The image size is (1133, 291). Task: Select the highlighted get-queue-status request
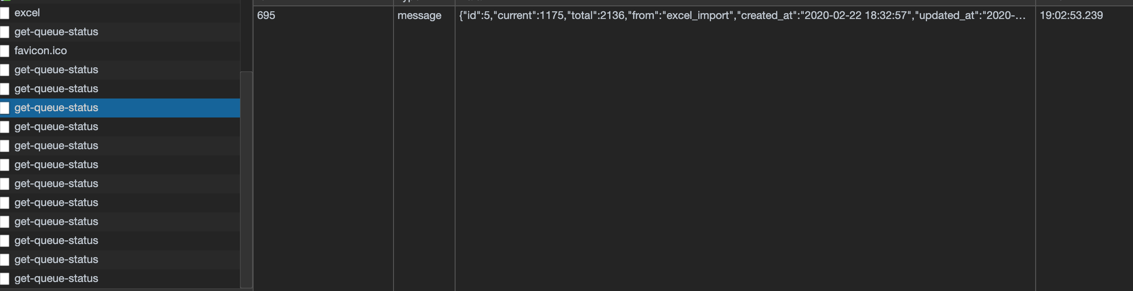pyautogui.click(x=56, y=108)
